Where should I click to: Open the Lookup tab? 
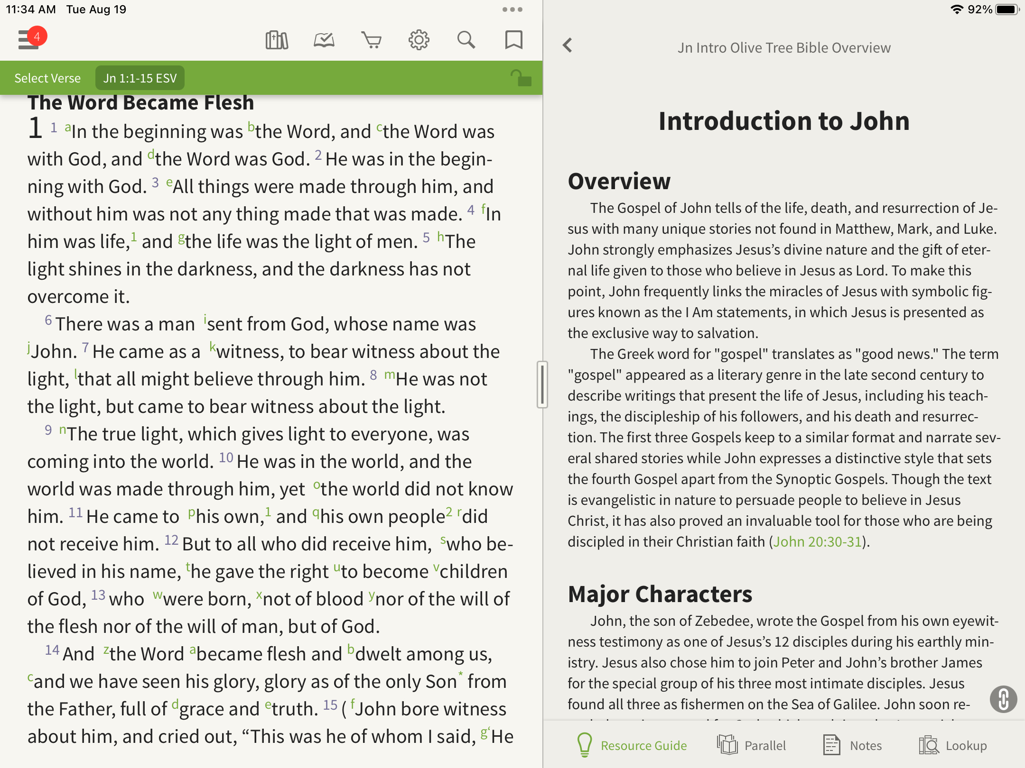(x=953, y=745)
